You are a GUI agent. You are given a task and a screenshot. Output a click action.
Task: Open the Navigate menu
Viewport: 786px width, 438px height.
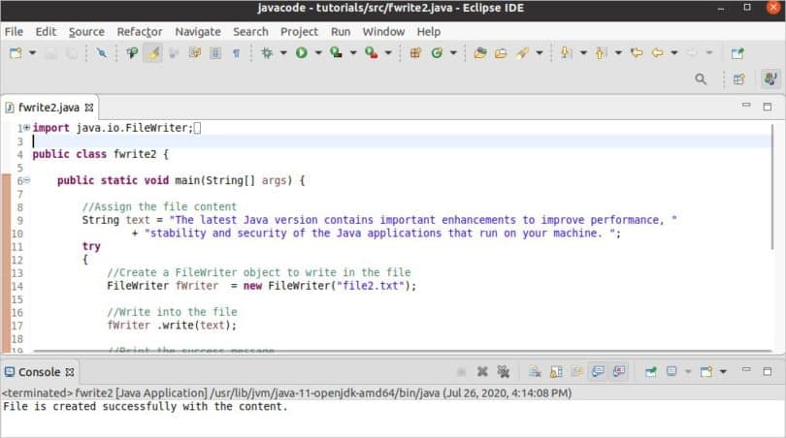(x=198, y=32)
